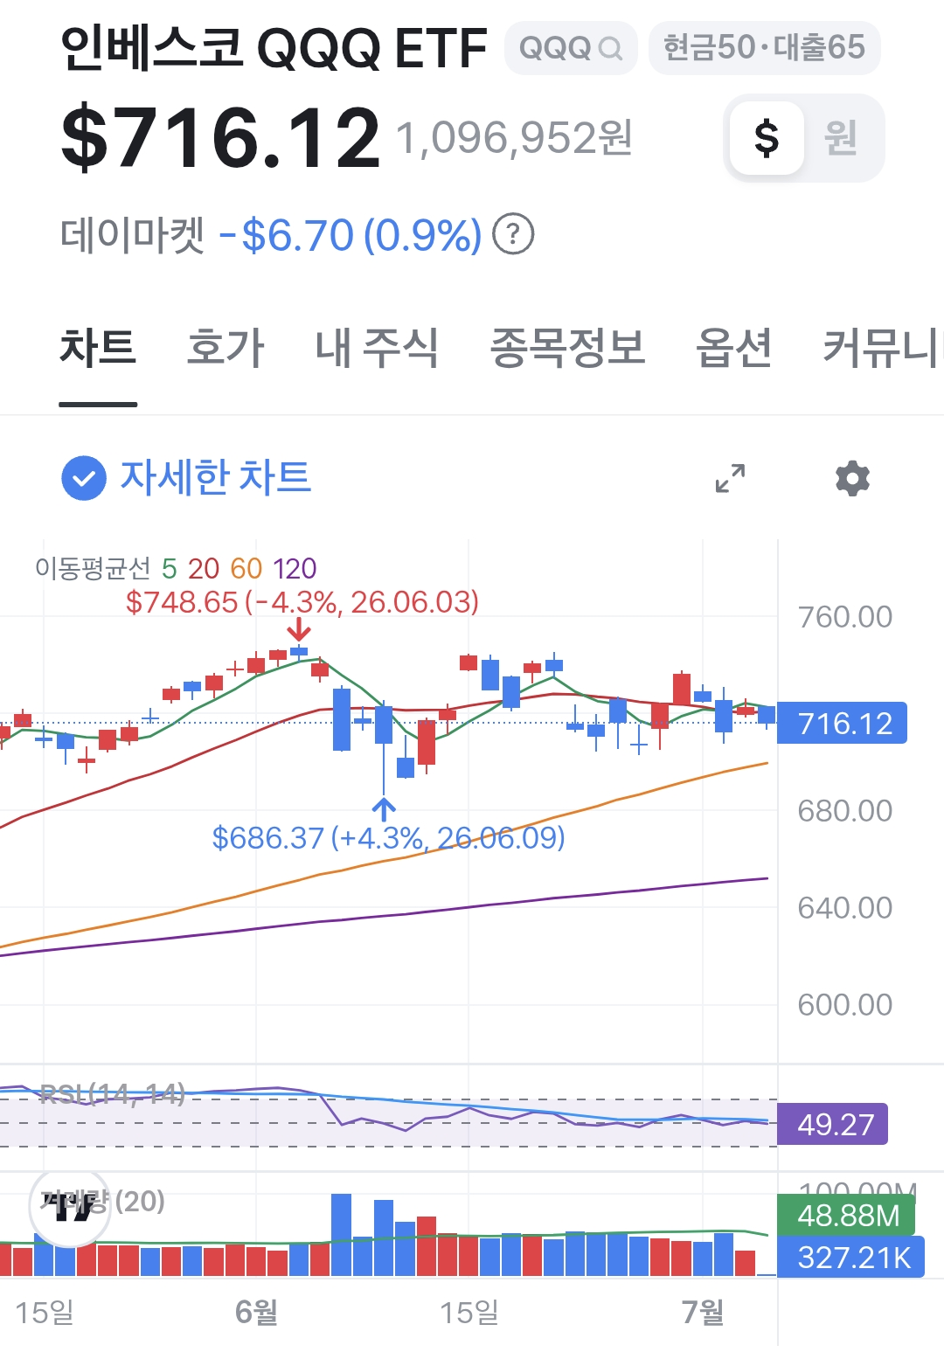Expand chart to fullscreen
944x1352 pixels.
coord(731,478)
